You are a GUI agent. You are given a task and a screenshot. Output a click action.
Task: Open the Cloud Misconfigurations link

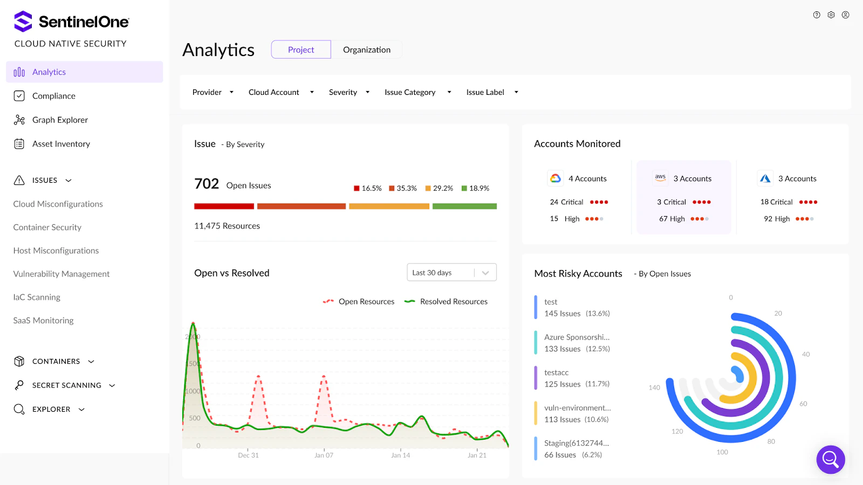coord(58,204)
